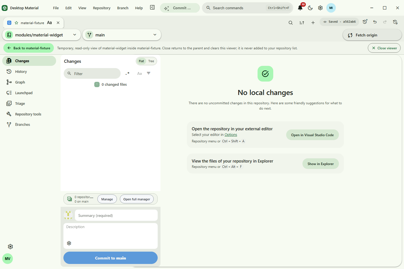Viewport: 404px width, 269px height.
Task: Focus the Search commands box
Action: coord(247,8)
